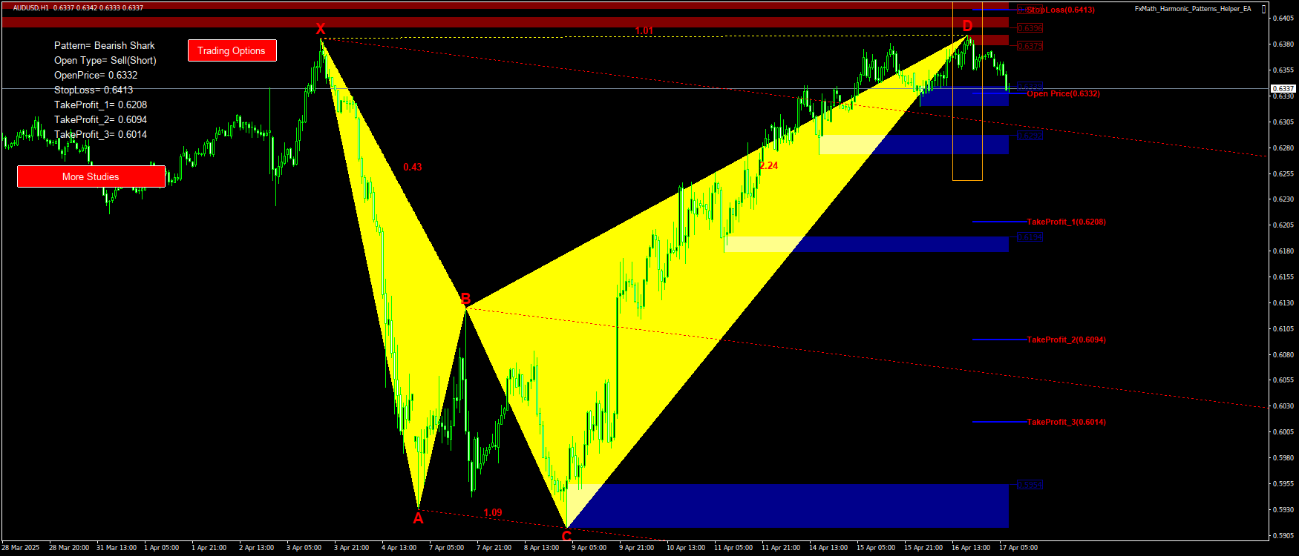Viewport: 1299px width, 556px height.
Task: Select the FxMath_Harmonic_Patterns_Helper_EA label
Action: (1192, 9)
